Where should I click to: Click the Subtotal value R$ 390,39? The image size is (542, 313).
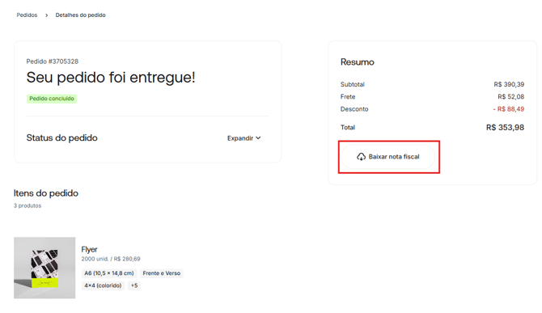pos(509,85)
